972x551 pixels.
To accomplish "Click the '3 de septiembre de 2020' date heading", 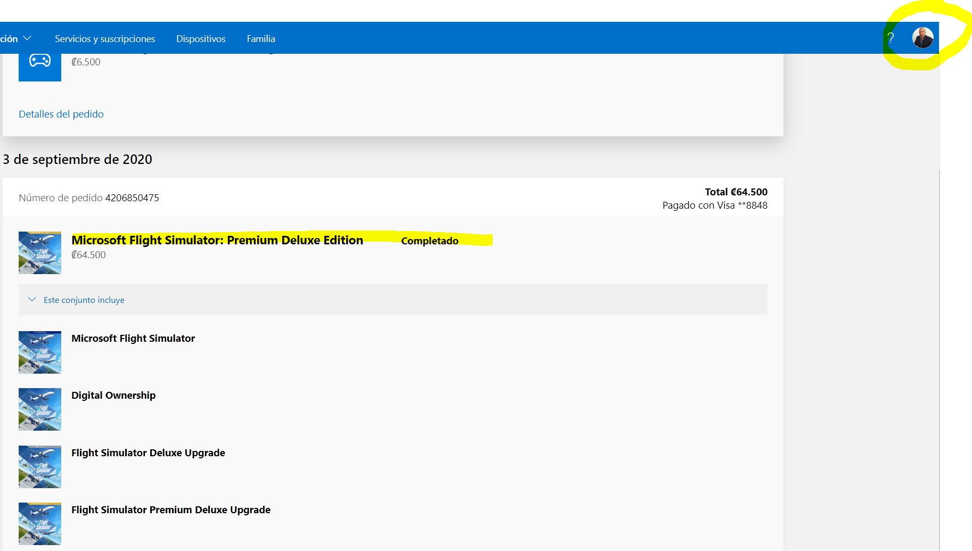I will [77, 160].
